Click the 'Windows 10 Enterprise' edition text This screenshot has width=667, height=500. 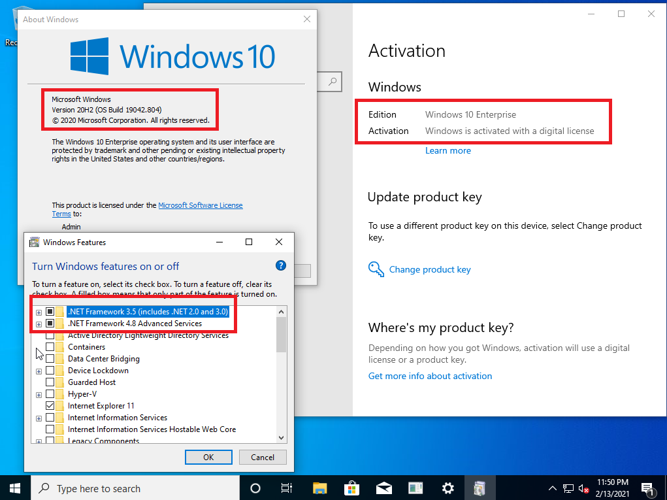(x=470, y=114)
